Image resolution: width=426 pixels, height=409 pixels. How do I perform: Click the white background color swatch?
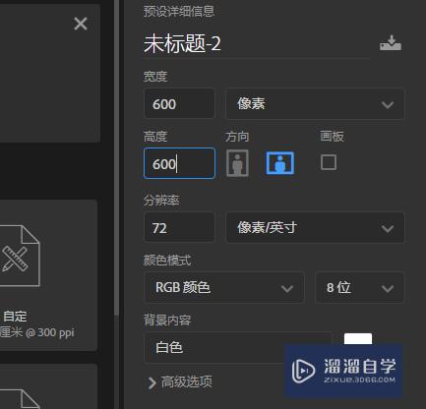[x=358, y=339]
